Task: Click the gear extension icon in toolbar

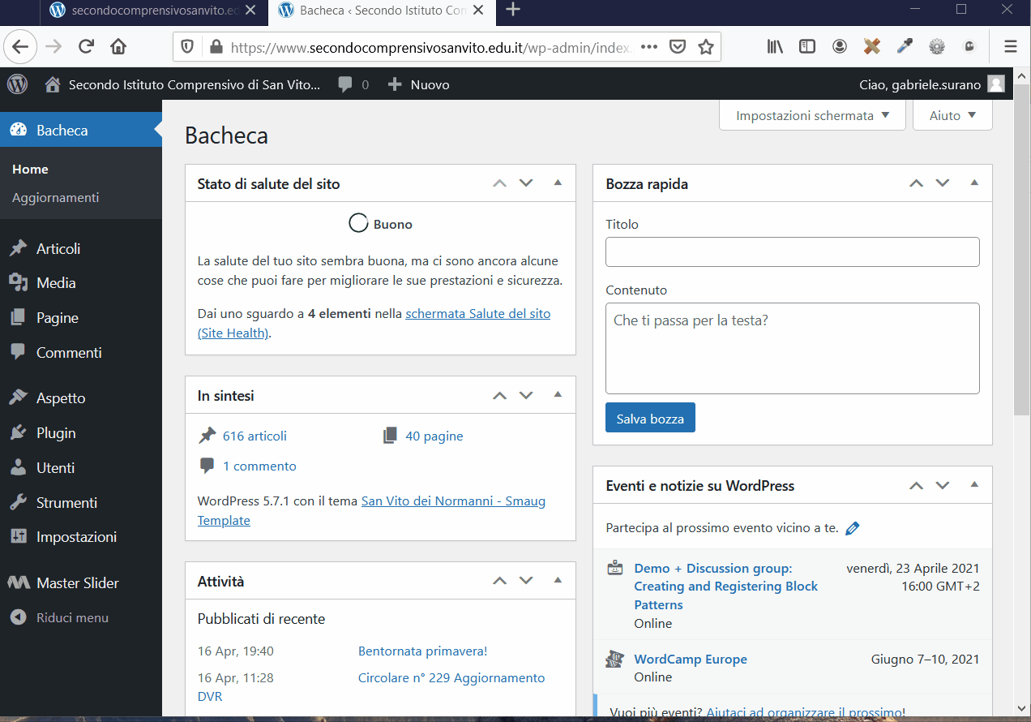Action: coord(937,47)
